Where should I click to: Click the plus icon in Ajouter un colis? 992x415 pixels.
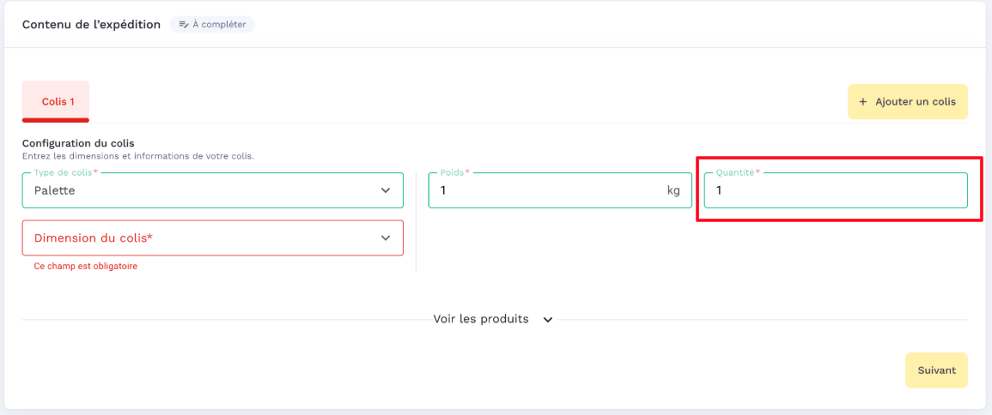click(863, 101)
